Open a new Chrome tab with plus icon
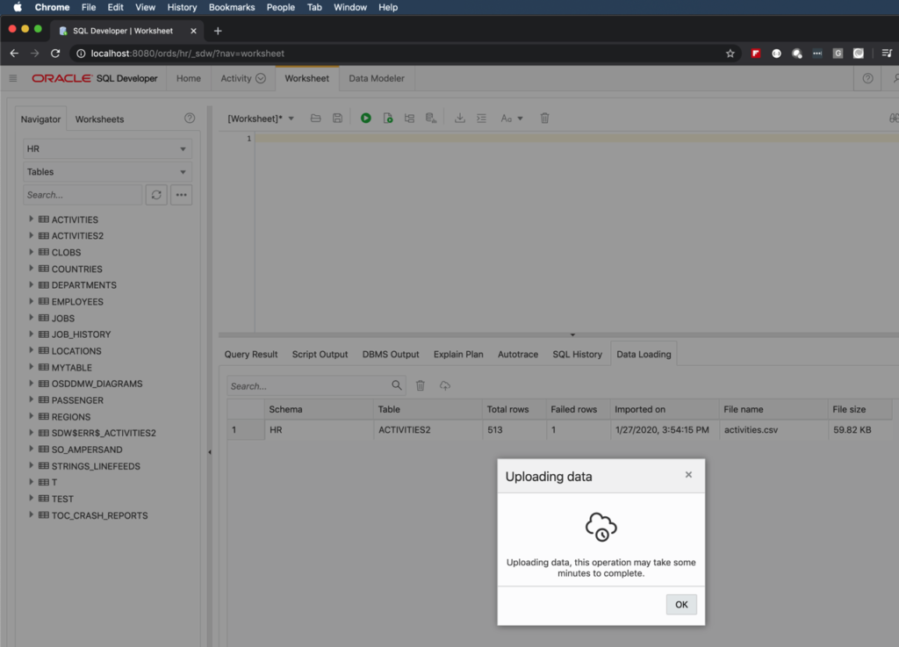 (218, 31)
